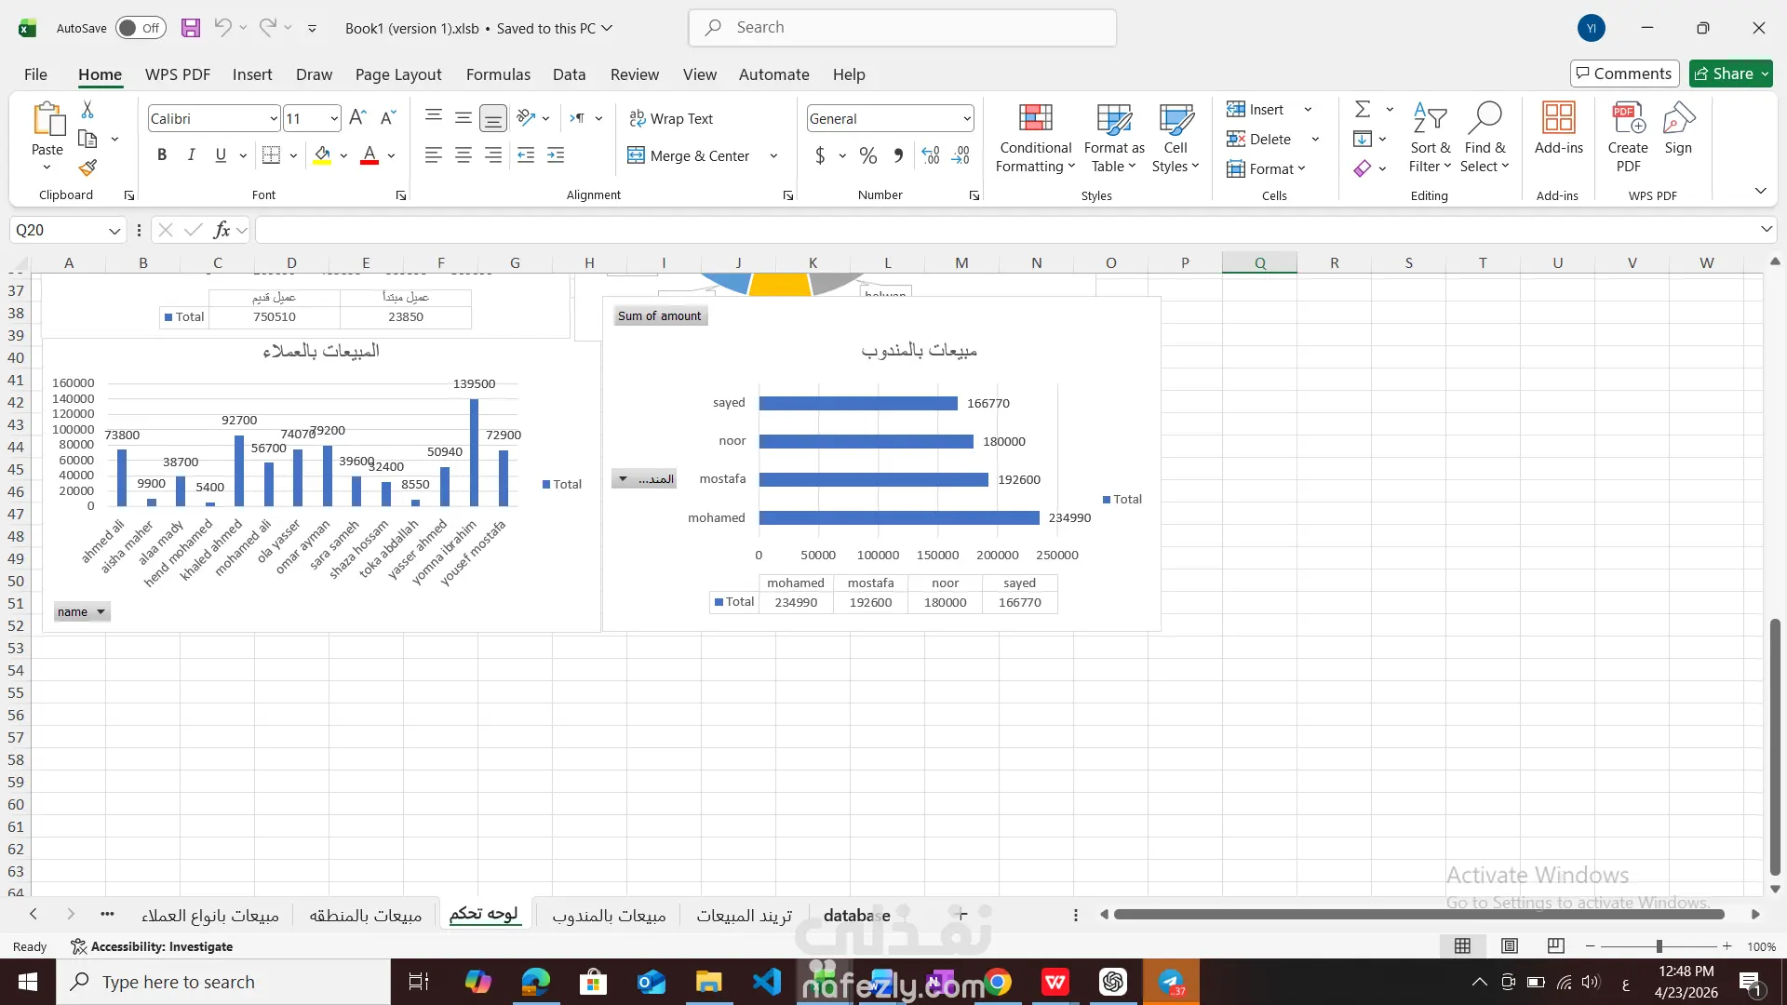Toggle Middle Align button

tap(464, 118)
